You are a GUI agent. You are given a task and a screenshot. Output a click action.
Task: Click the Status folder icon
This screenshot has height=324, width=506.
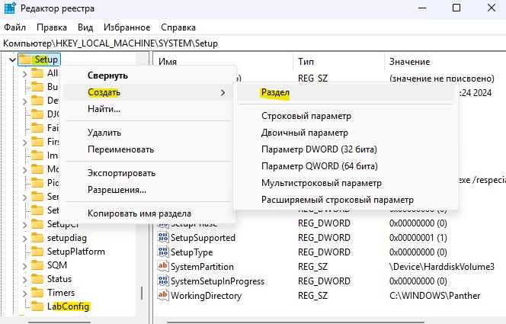tap(37, 279)
